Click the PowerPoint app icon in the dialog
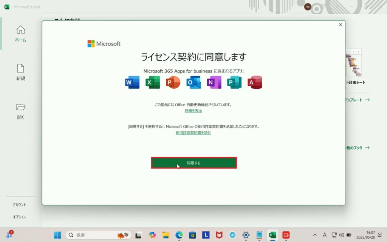 [173, 82]
